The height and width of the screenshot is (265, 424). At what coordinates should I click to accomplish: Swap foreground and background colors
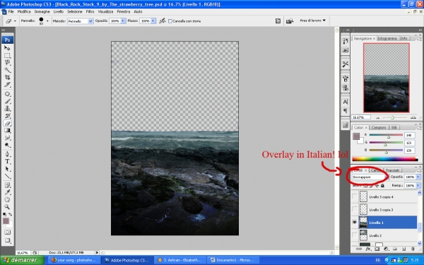coord(10,214)
